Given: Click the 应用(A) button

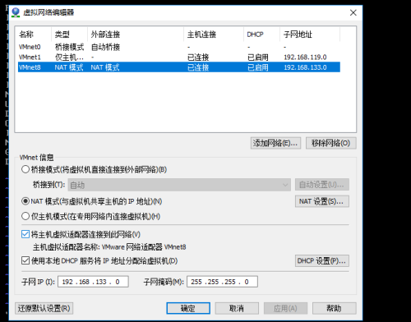Looking at the screenshot, I should tap(285, 308).
